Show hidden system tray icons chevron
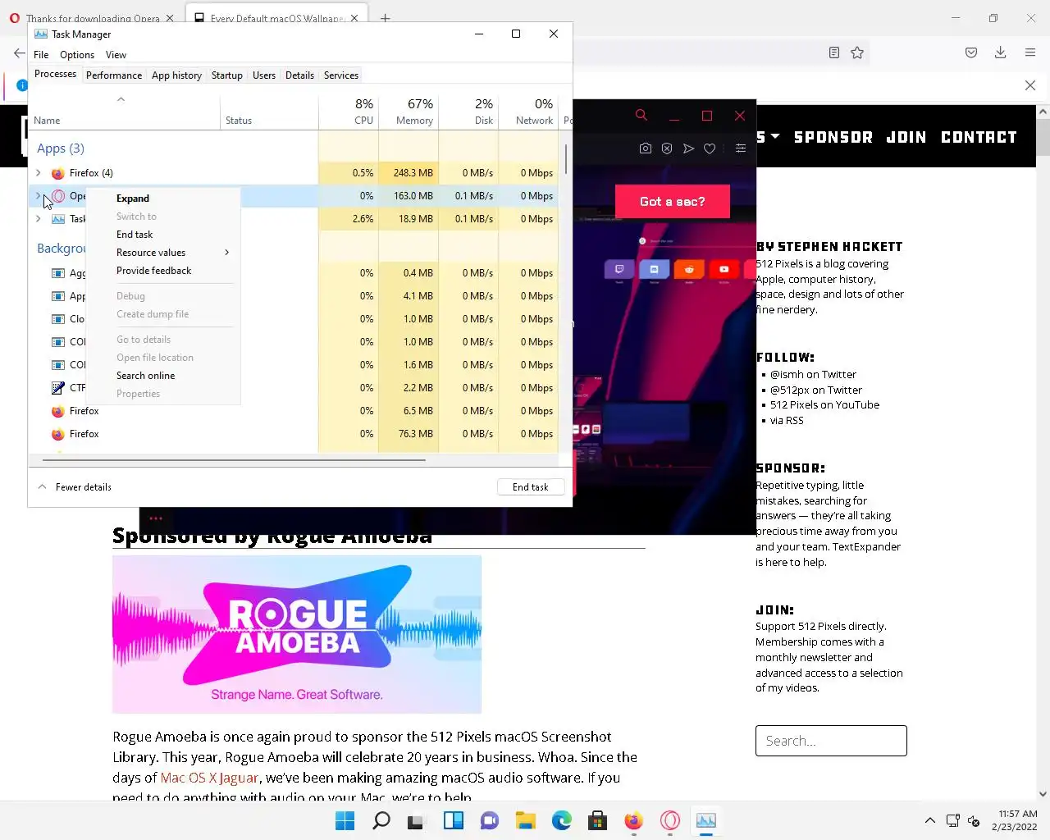Screen dimensions: 1050x840 929,820
